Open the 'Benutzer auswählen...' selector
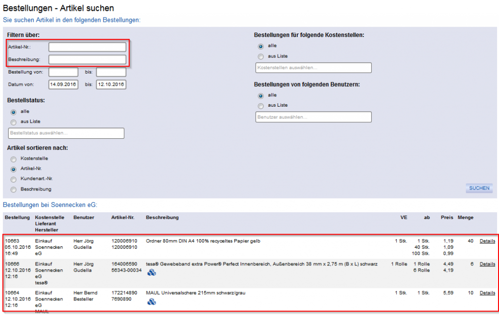499x316 pixels. (x=313, y=117)
